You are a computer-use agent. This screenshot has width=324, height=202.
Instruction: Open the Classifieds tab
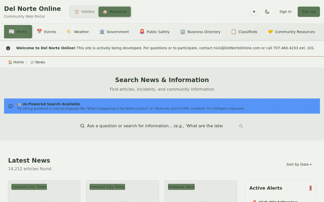(244, 32)
